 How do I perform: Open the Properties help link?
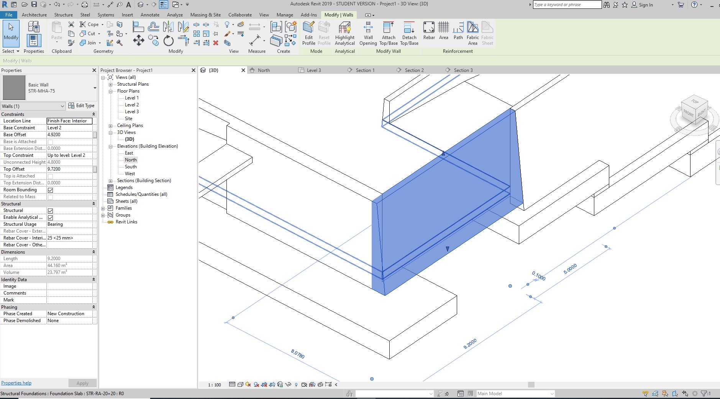point(16,383)
